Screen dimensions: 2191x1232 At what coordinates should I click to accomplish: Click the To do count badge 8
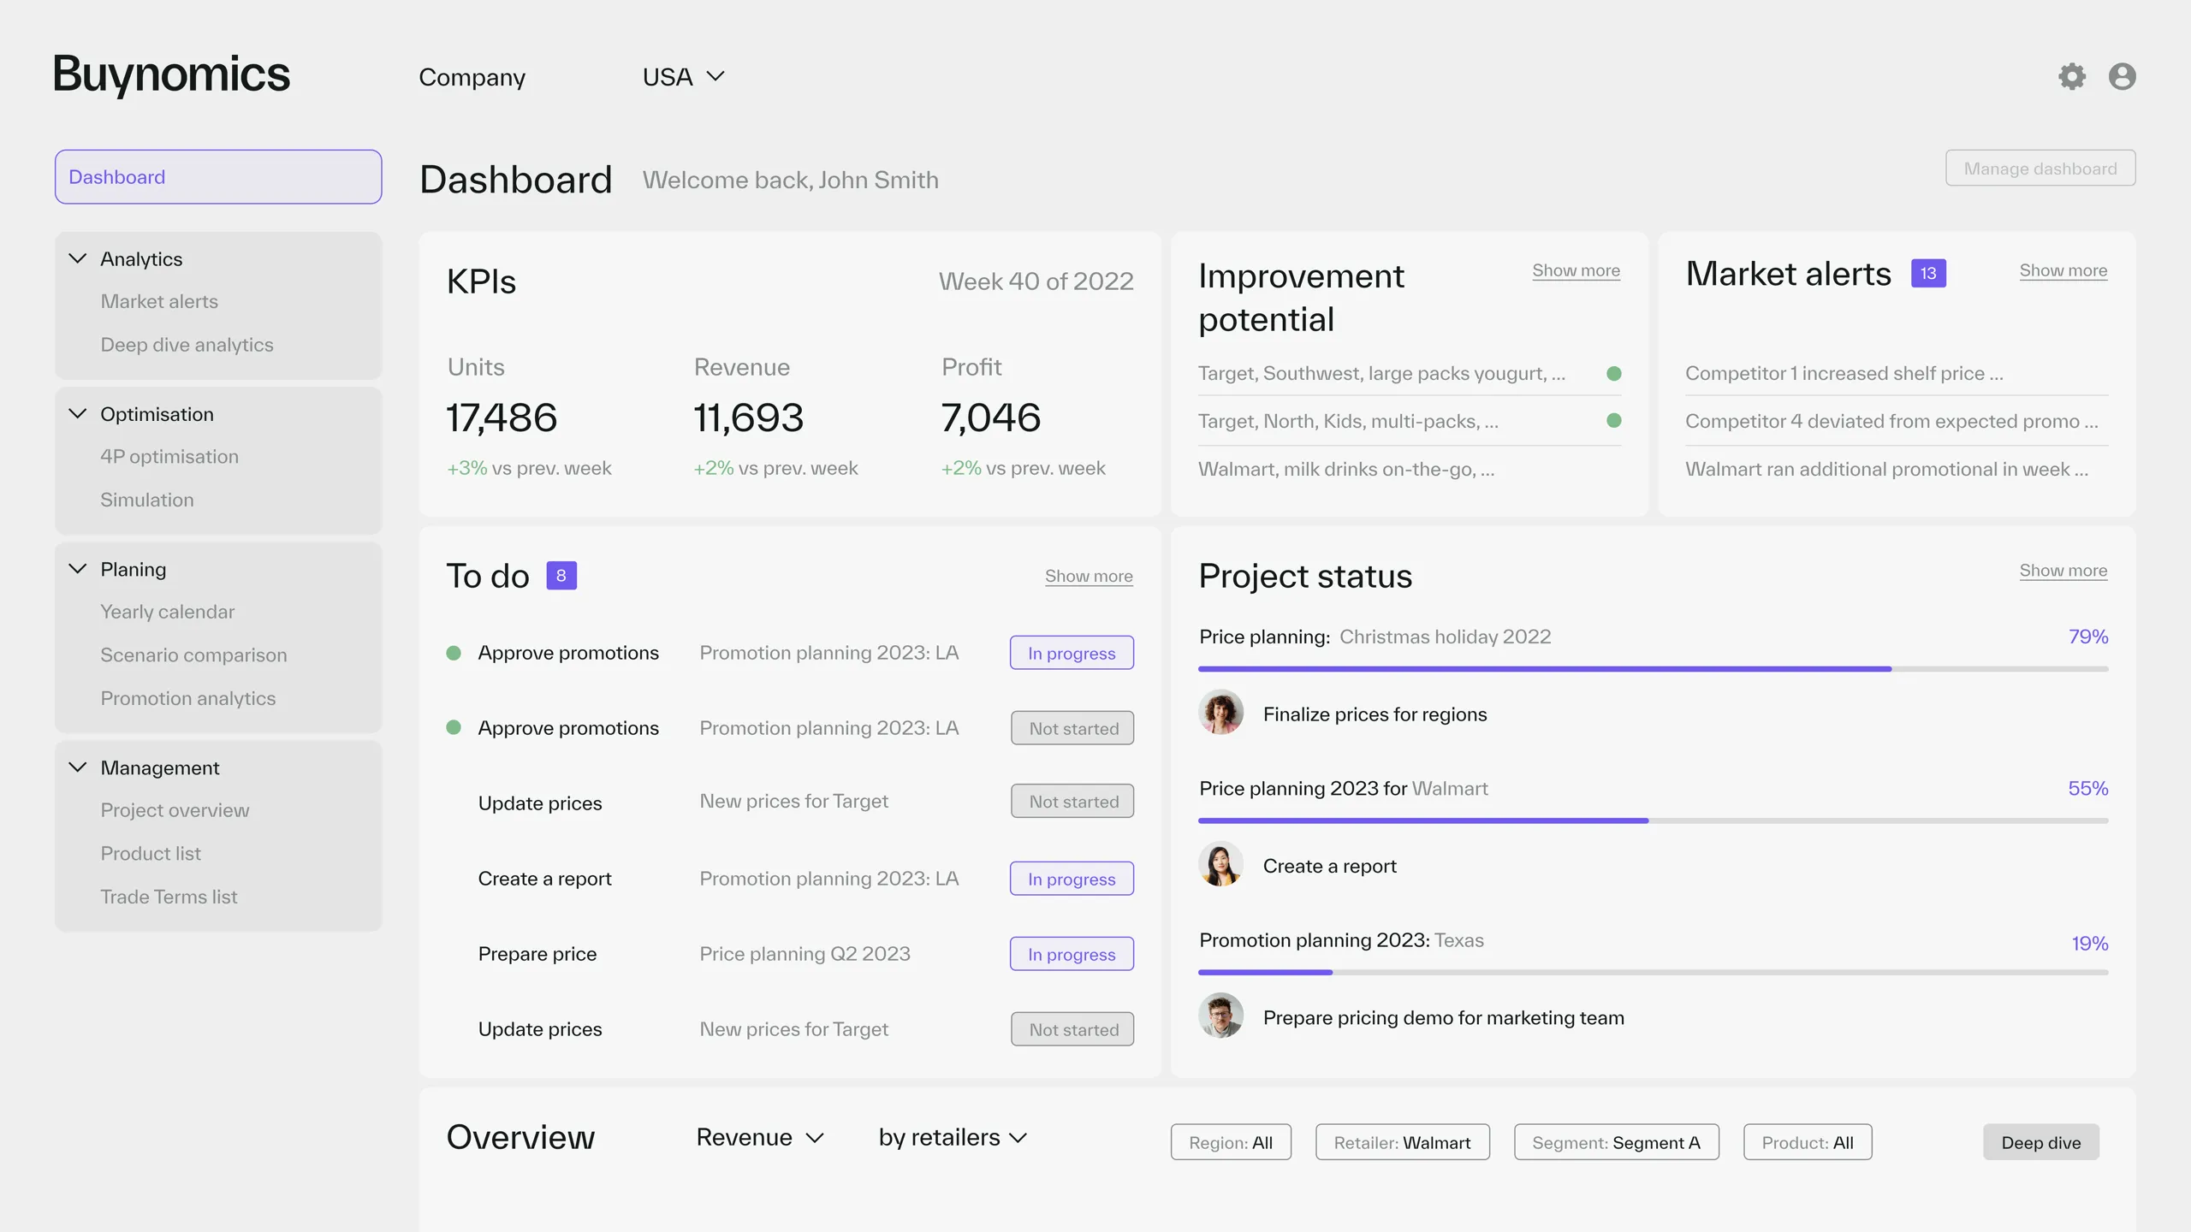coord(561,576)
